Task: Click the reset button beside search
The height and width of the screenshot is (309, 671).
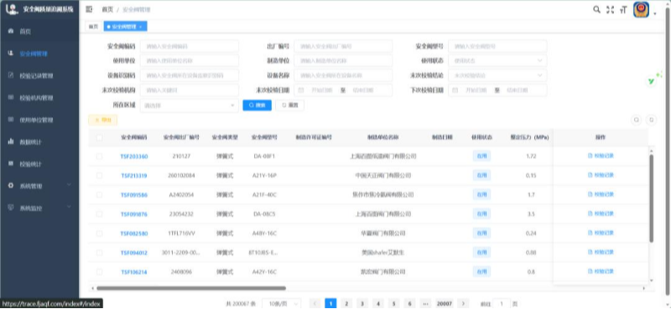Action: [x=289, y=106]
